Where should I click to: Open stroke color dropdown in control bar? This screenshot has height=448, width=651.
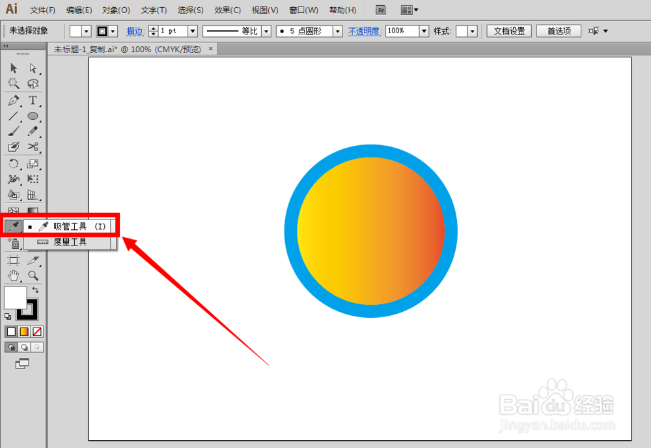(113, 31)
